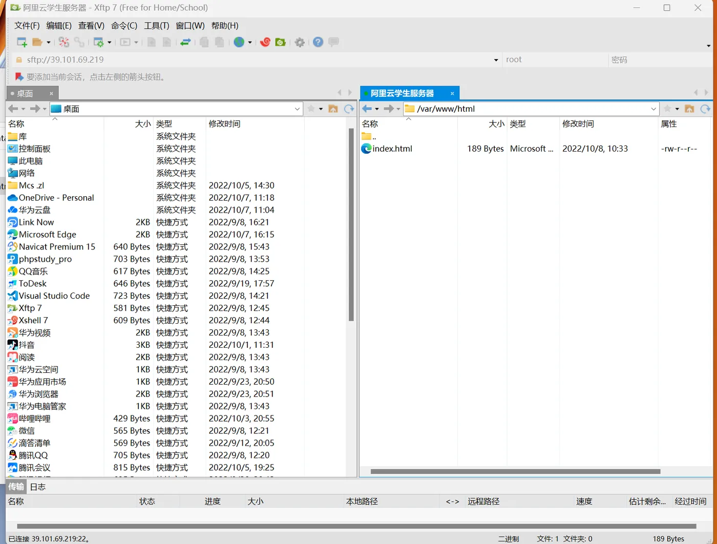Select the 阿里云学生服务器 remote tab
The width and height of the screenshot is (717, 544).
click(402, 93)
